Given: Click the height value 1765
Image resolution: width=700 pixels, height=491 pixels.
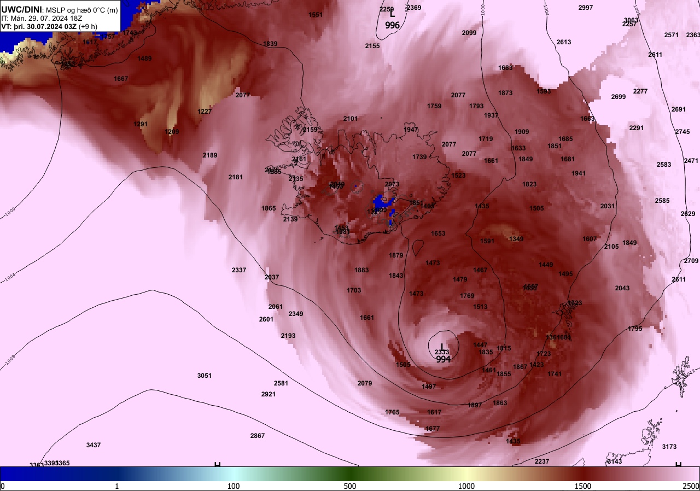Looking at the screenshot, I should (x=393, y=412).
